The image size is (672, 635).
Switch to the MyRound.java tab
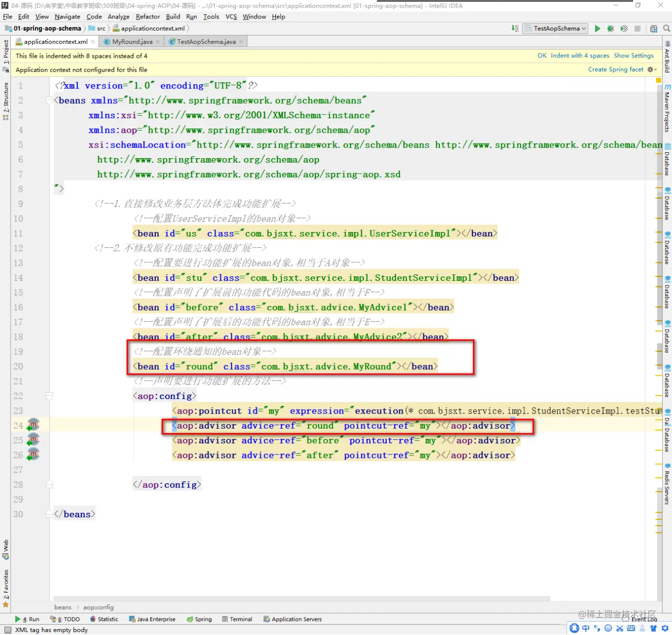(x=132, y=42)
